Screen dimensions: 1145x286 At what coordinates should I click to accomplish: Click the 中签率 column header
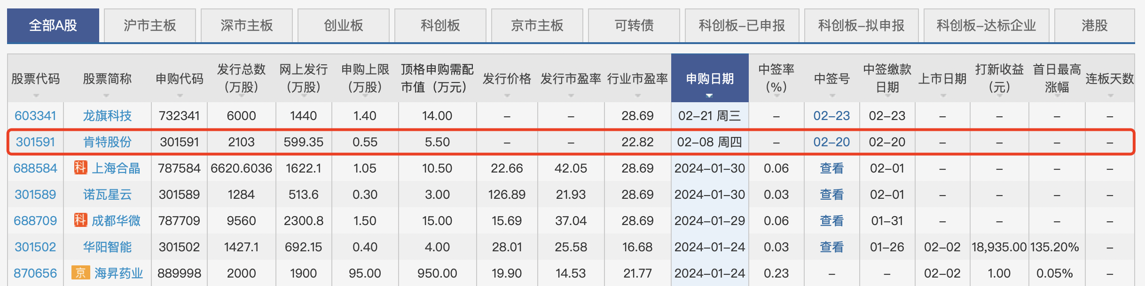point(776,78)
